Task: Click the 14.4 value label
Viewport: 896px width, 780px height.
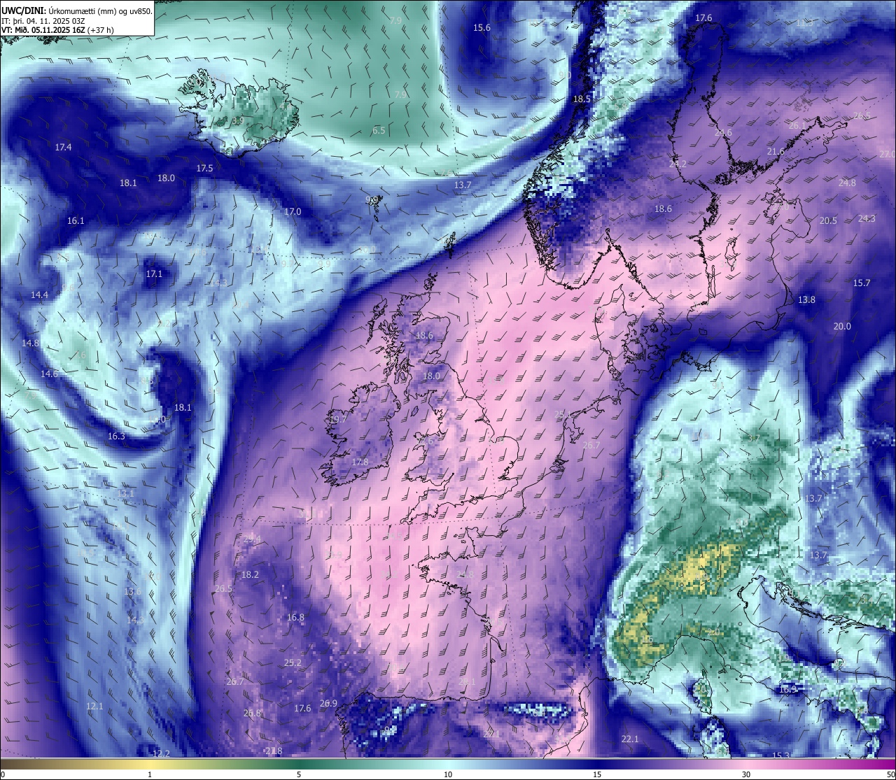Action: pos(40,295)
